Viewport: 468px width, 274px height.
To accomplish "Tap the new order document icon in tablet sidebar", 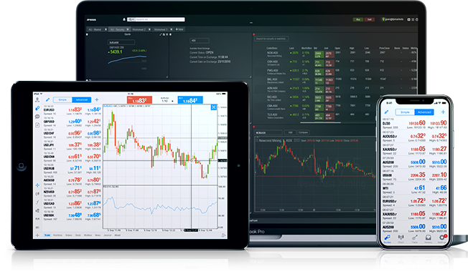I will point(37,125).
